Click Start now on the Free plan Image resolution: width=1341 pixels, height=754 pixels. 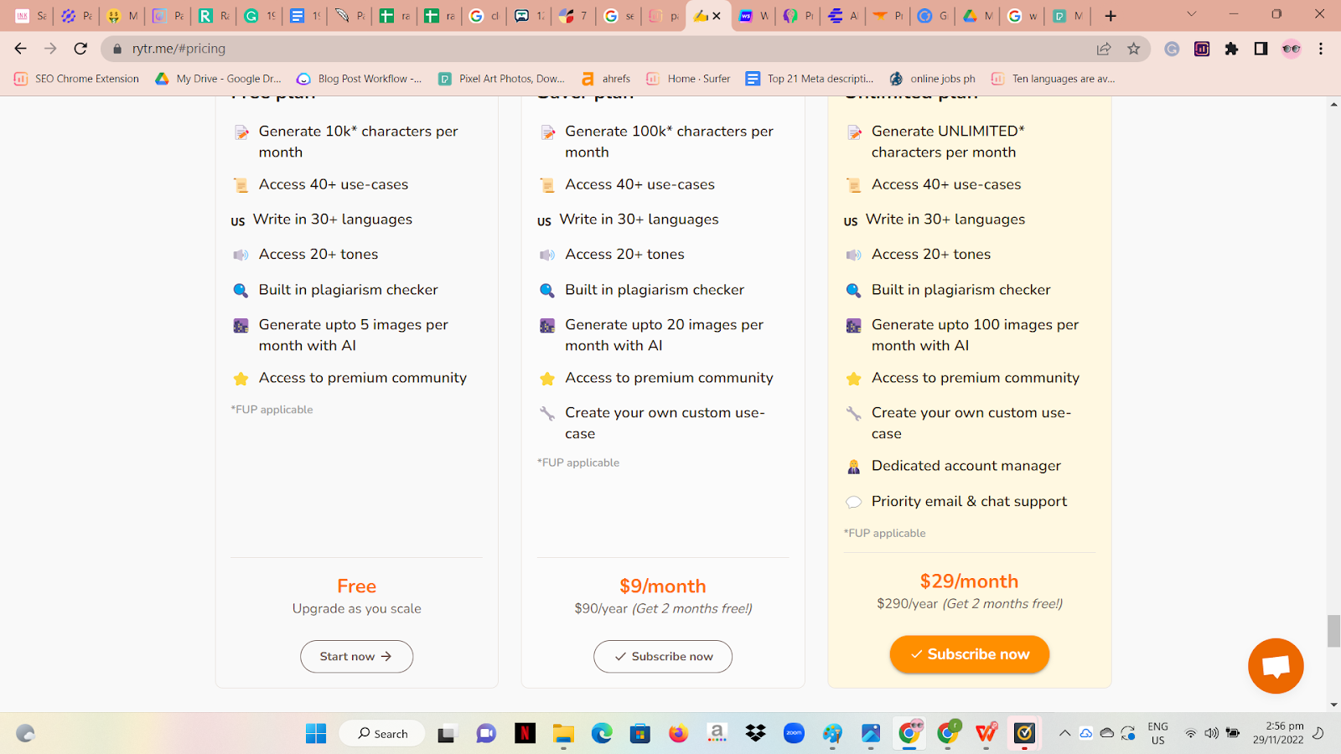tap(356, 657)
